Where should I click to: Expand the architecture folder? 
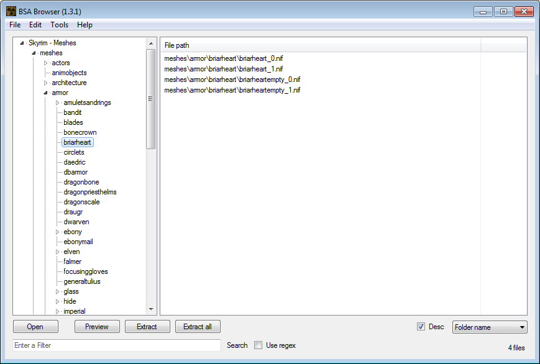coord(45,83)
